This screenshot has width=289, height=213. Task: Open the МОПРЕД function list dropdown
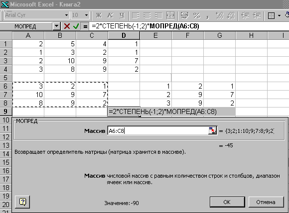point(57,26)
